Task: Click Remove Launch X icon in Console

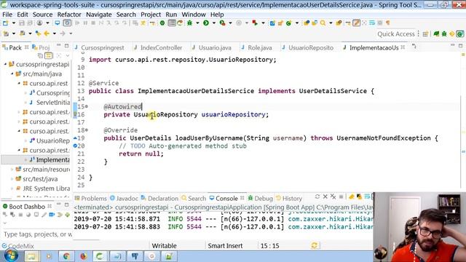Action: point(325,196)
